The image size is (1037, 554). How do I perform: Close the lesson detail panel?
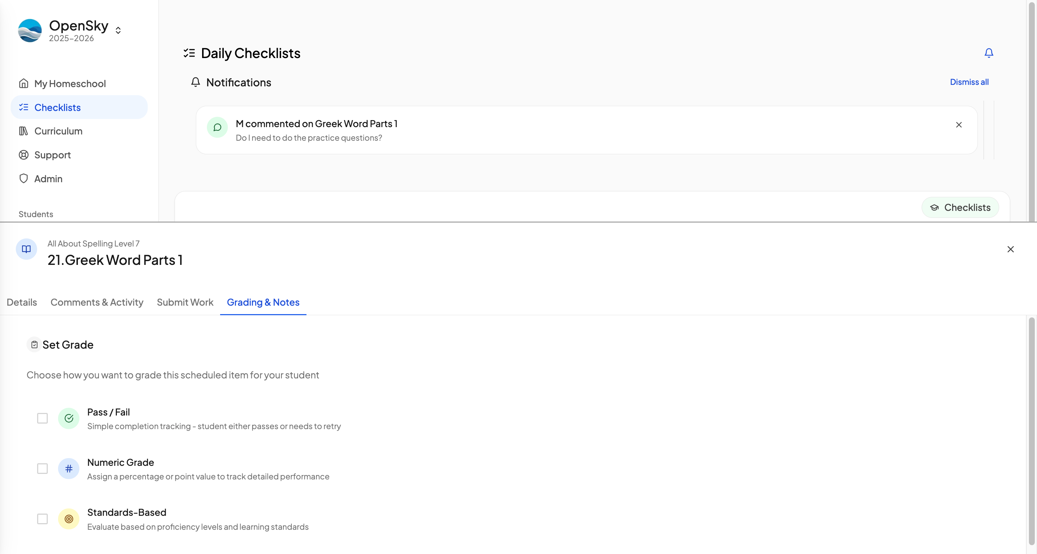click(1011, 249)
